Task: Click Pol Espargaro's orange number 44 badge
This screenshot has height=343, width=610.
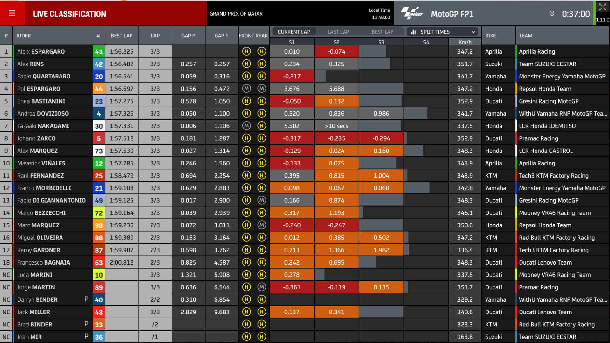Action: [99, 89]
